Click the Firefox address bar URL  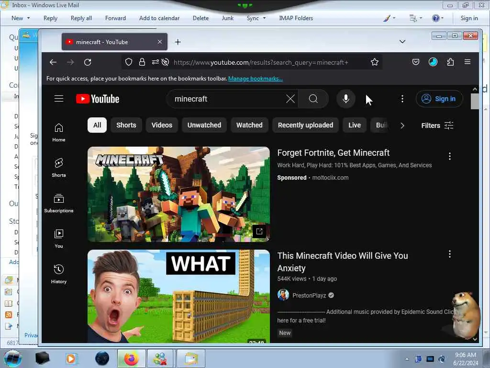(261, 62)
